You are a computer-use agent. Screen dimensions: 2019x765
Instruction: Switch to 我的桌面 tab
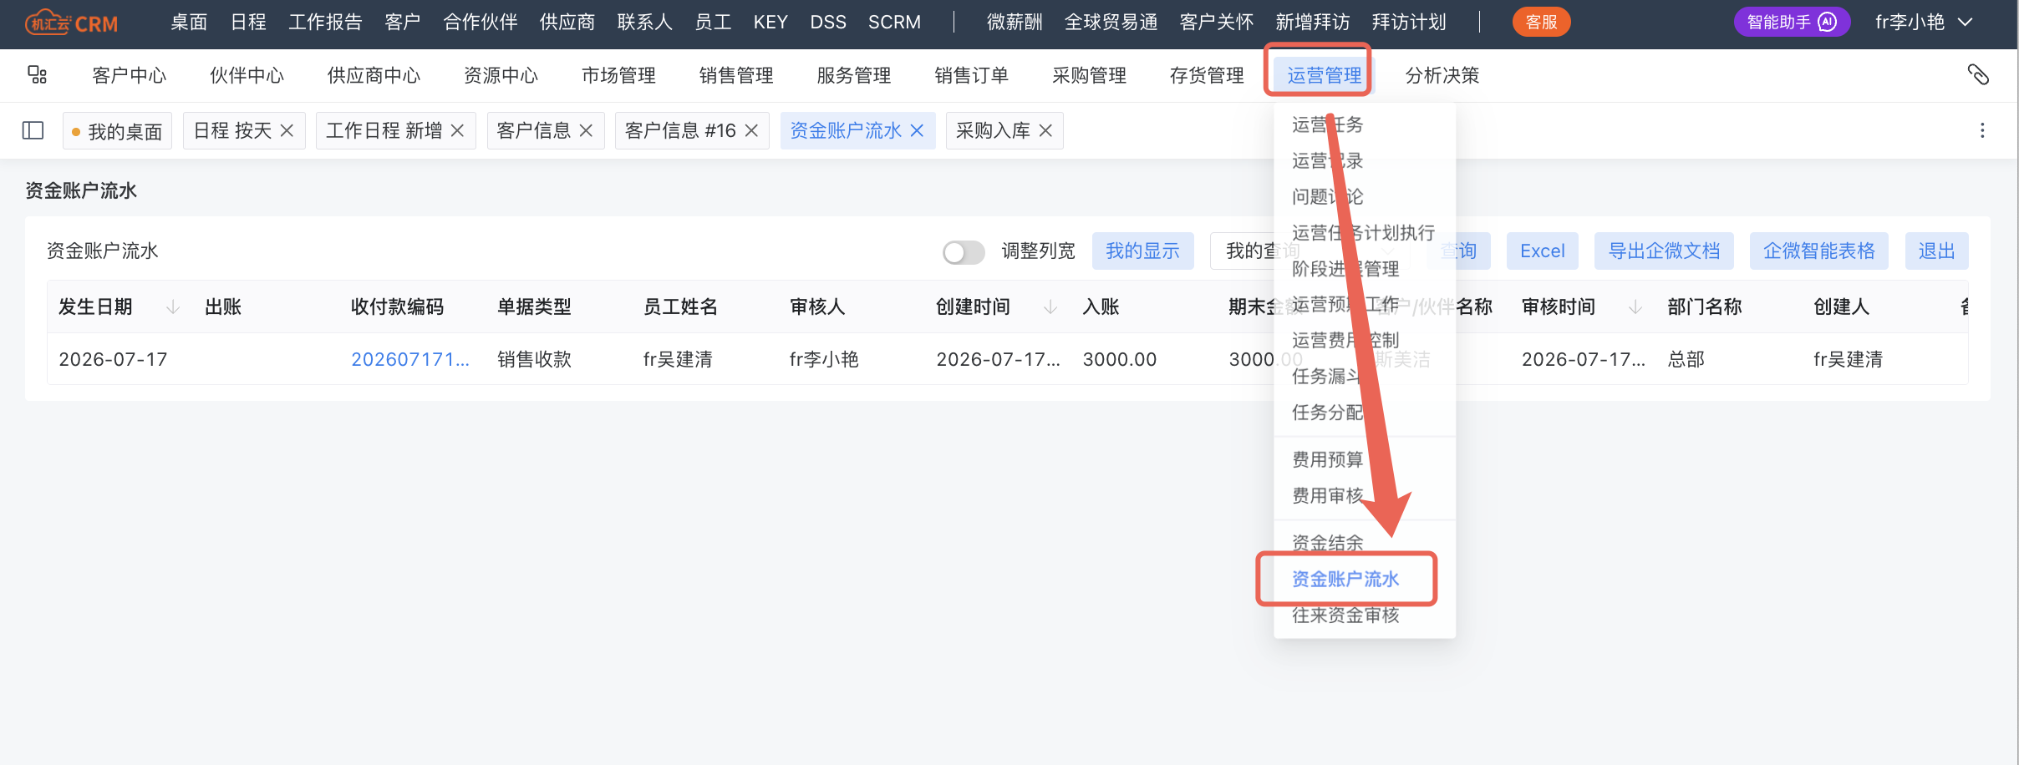coord(117,131)
